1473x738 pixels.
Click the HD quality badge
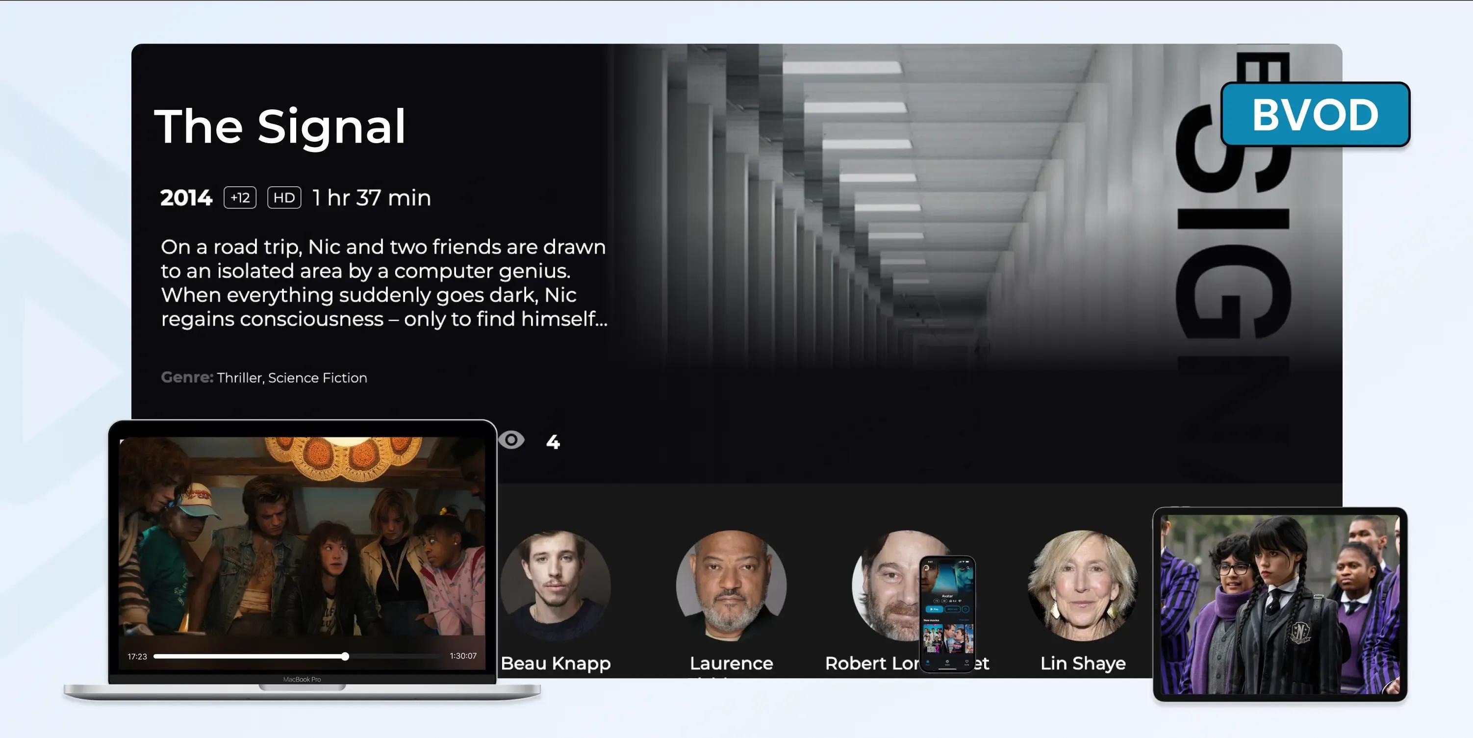tap(284, 198)
